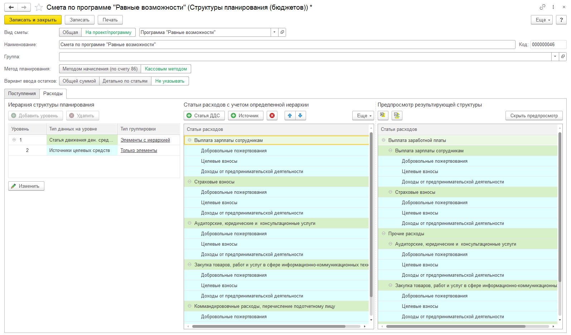Choose "Методом начисления (по счету 86)" planning method
This screenshot has width=571, height=335.
[100, 69]
